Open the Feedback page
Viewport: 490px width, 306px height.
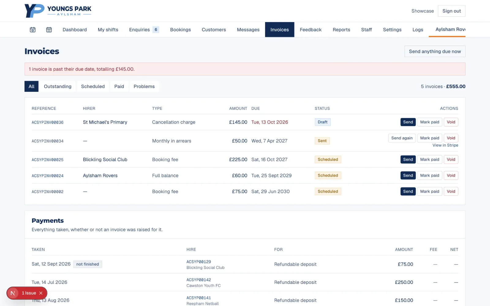(x=311, y=30)
